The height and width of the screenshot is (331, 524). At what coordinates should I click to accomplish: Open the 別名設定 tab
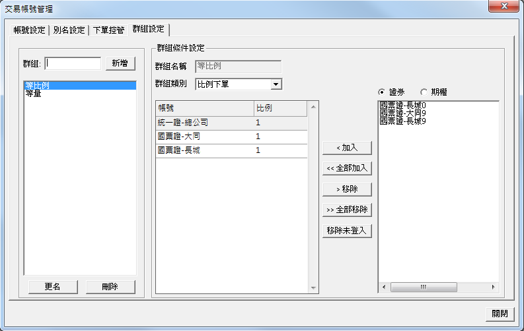pos(69,30)
